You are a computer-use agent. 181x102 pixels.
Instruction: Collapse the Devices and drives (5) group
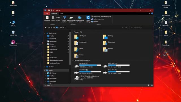click(73, 61)
